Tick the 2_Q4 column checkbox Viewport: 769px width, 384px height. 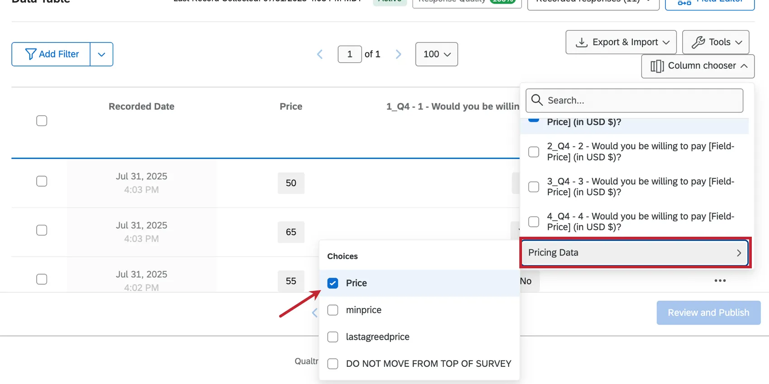[x=534, y=152]
